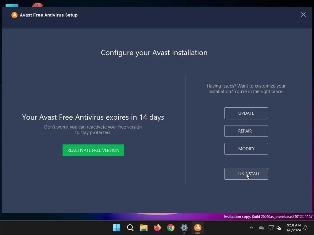The width and height of the screenshot is (314, 235).
Task: Click the OneDrive cloud tray icon
Action: [x=261, y=228]
